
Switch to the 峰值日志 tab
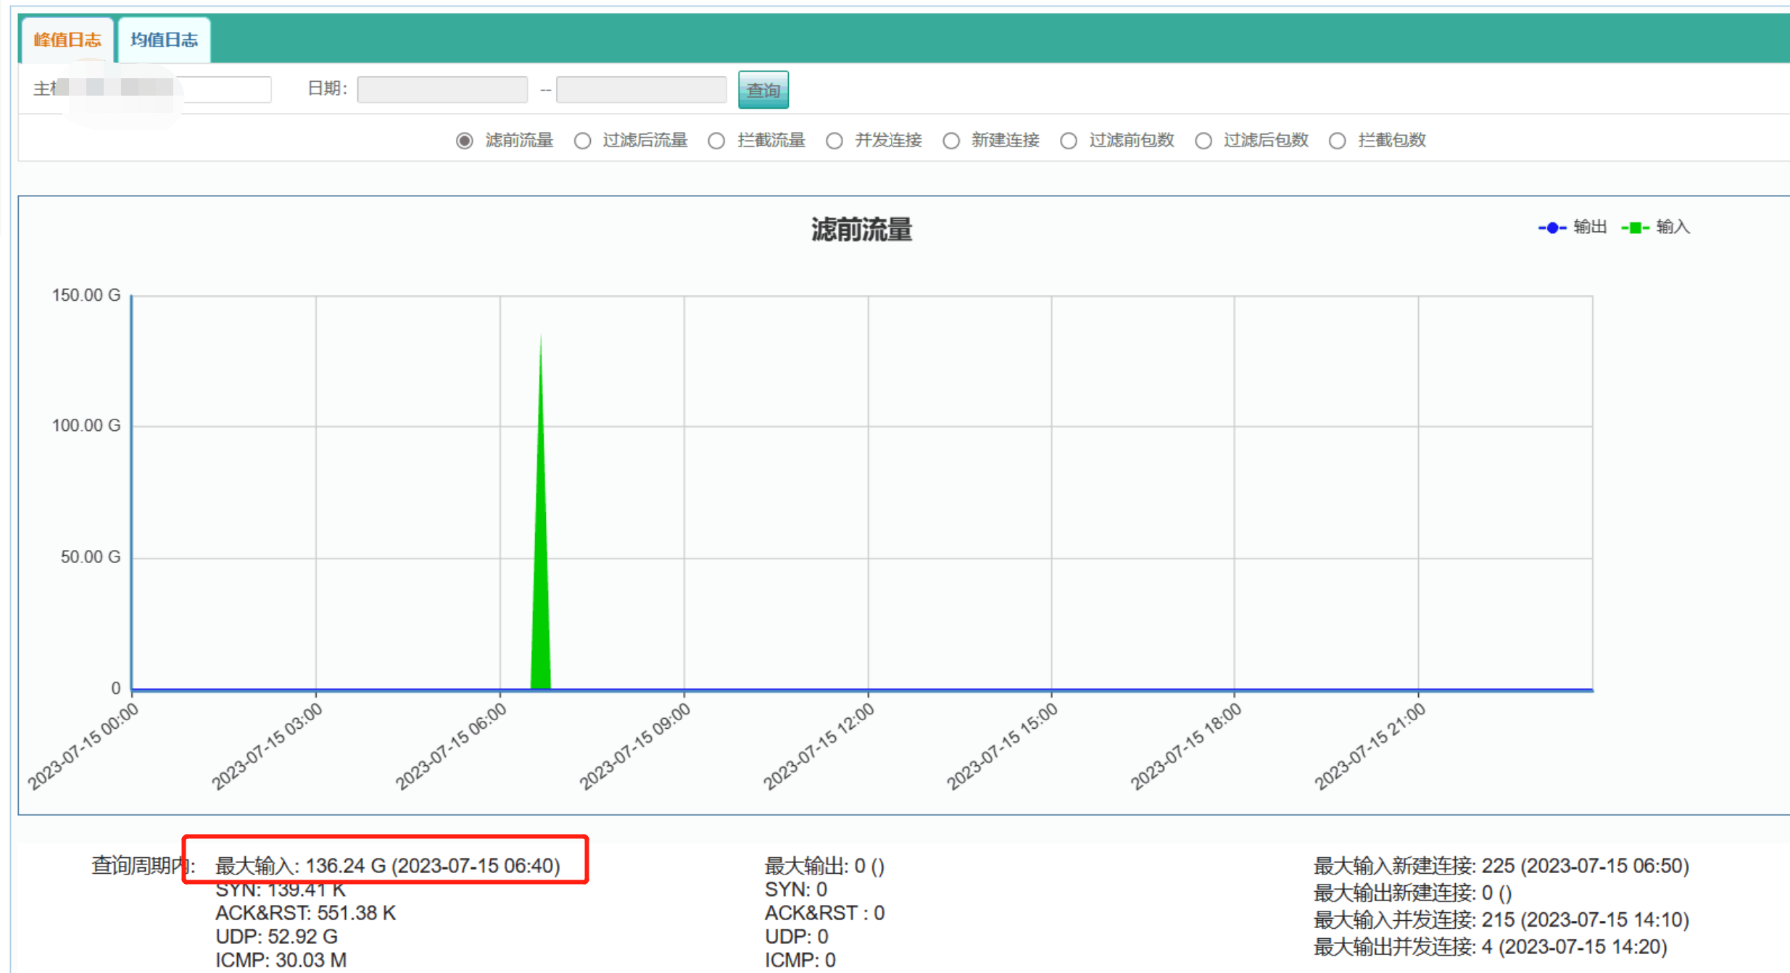point(67,40)
